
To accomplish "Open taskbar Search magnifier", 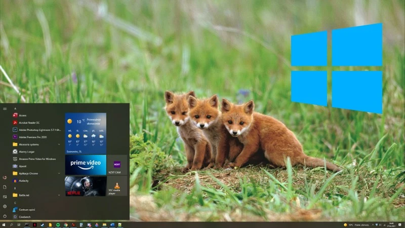I will click(11, 225).
